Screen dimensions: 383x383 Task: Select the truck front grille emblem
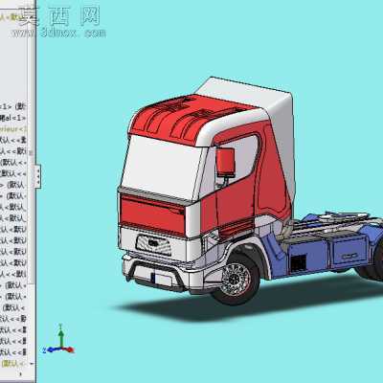pos(154,243)
